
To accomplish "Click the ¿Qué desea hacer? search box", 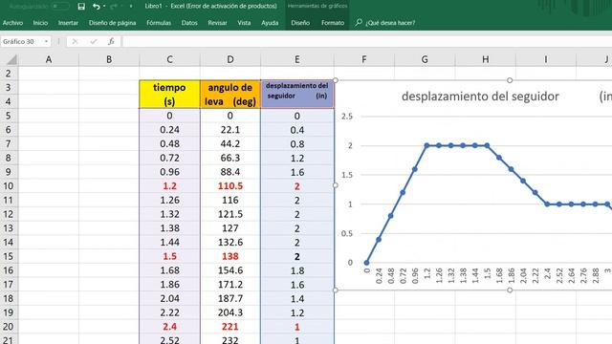I will point(390,23).
